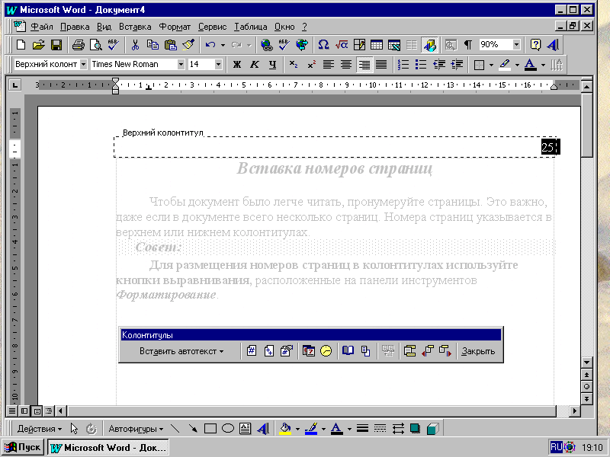
Task: Select Microsoft Word taskbar button
Action: [108, 448]
